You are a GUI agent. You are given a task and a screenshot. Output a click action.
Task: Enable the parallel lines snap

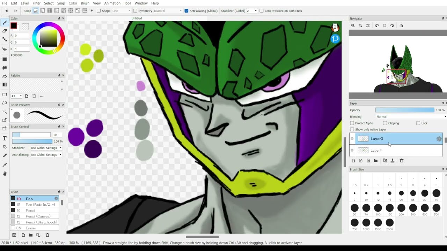click(43, 11)
